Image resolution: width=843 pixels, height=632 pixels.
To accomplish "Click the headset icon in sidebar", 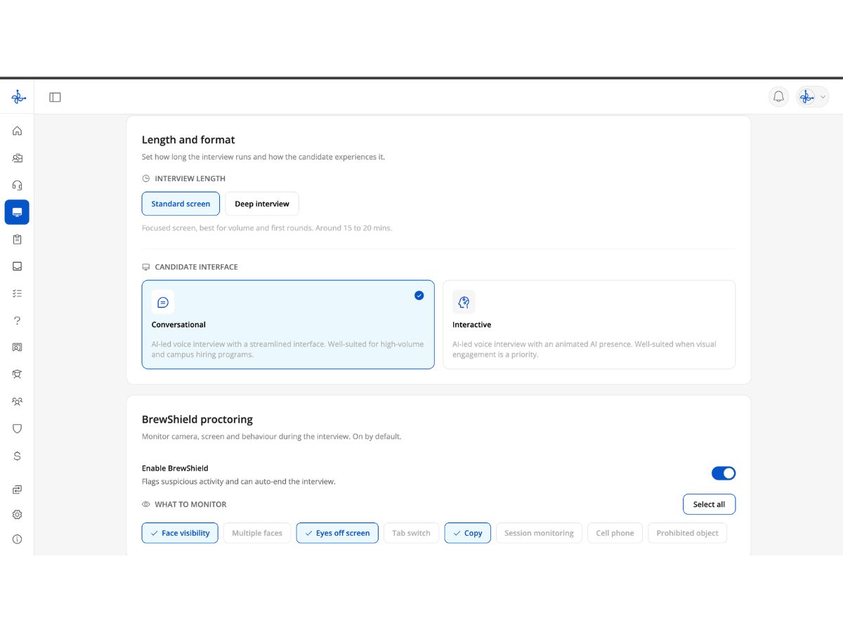I will point(17,185).
